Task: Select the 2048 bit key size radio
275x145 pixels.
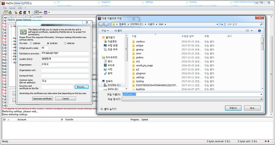Action: point(48,43)
